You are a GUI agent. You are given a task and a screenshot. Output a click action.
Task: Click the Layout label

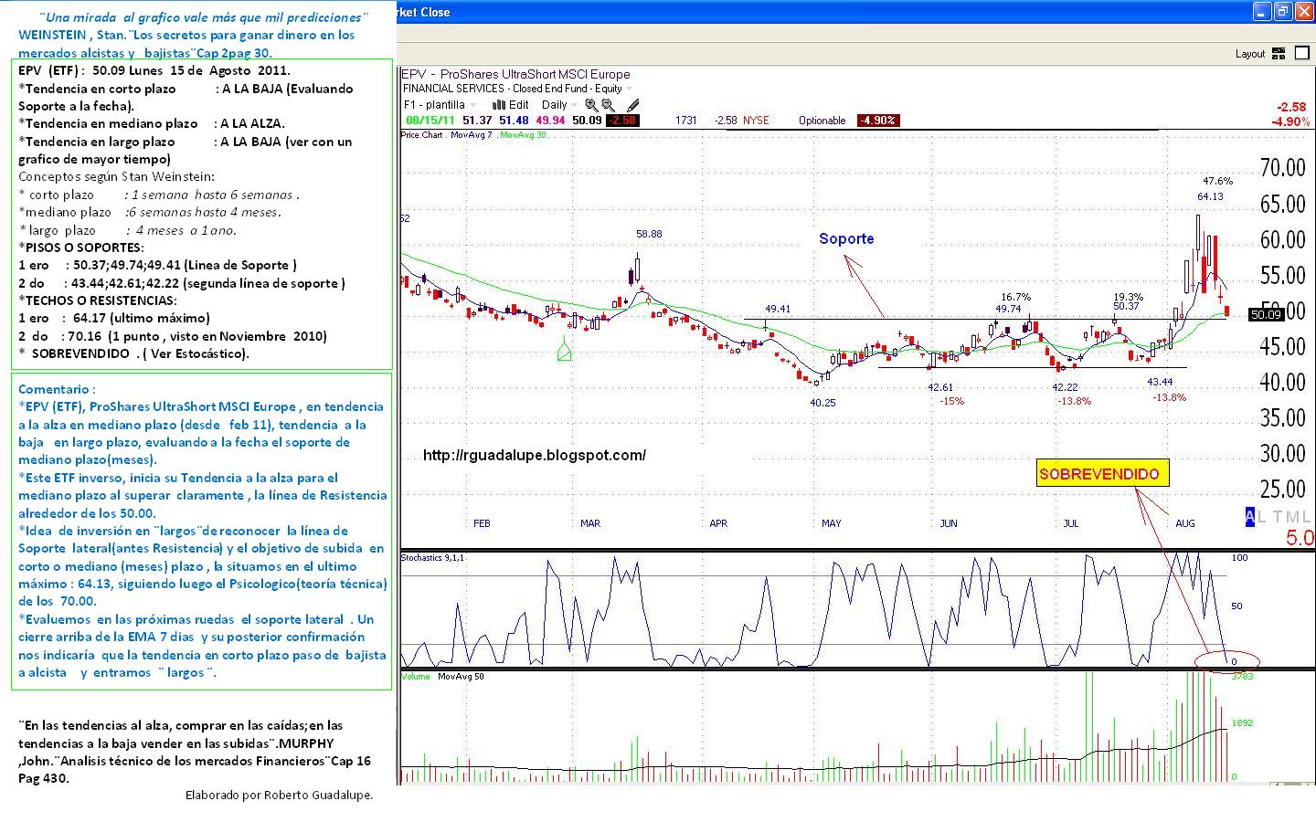tap(1250, 54)
